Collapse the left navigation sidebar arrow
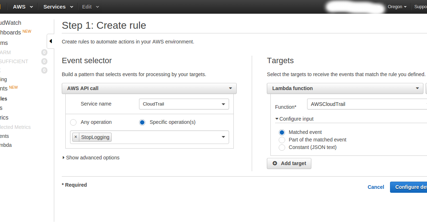Image resolution: width=427 pixels, height=224 pixels. [51, 41]
